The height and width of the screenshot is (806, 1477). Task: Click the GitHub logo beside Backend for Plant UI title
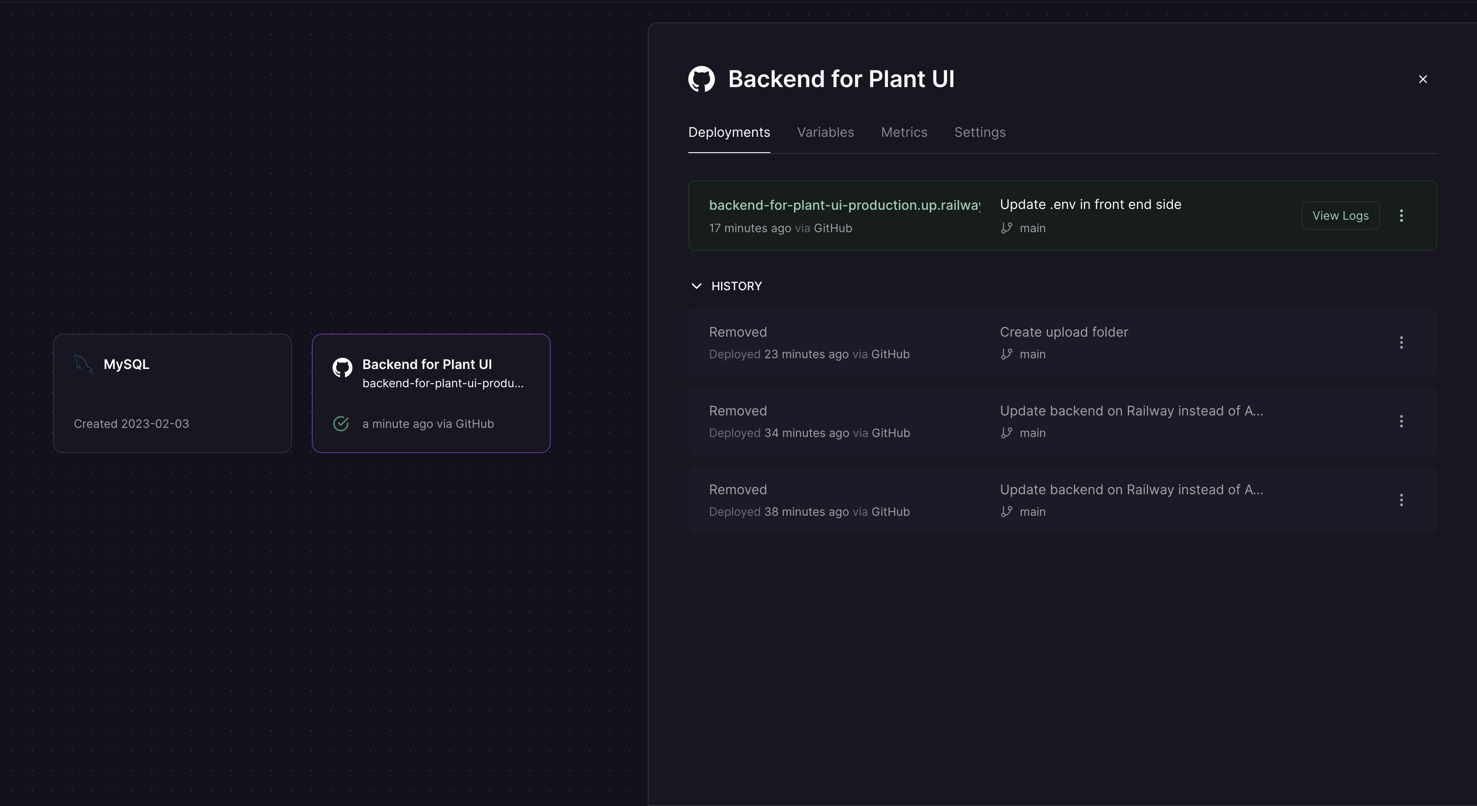pos(702,78)
